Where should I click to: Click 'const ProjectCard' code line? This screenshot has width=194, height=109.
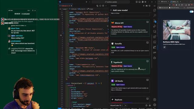tap(84, 83)
